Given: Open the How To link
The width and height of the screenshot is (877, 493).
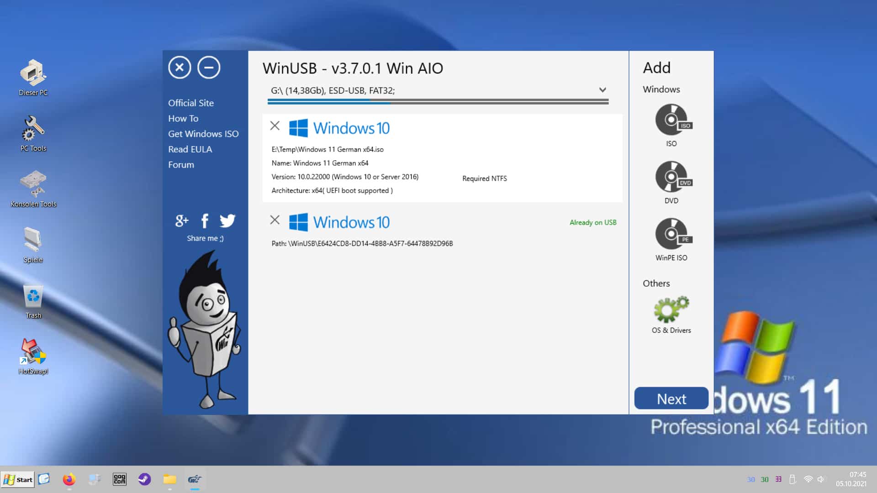Looking at the screenshot, I should point(183,119).
